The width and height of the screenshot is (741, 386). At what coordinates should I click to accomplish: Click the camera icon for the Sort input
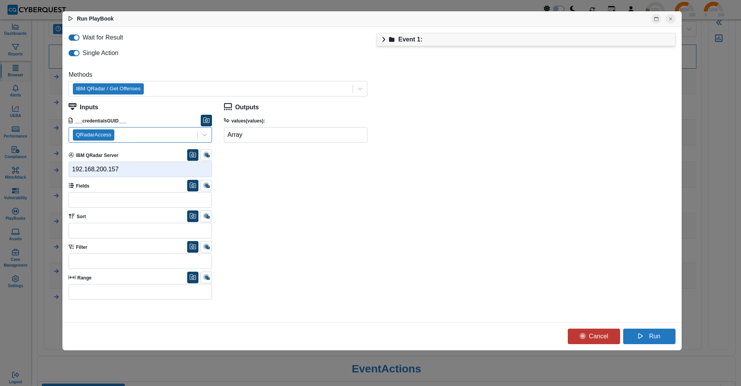(193, 216)
